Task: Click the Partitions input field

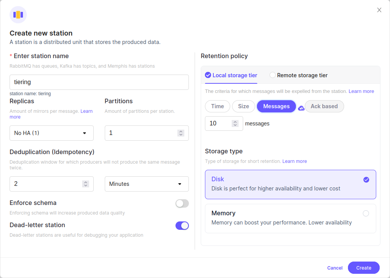Action: (147, 133)
